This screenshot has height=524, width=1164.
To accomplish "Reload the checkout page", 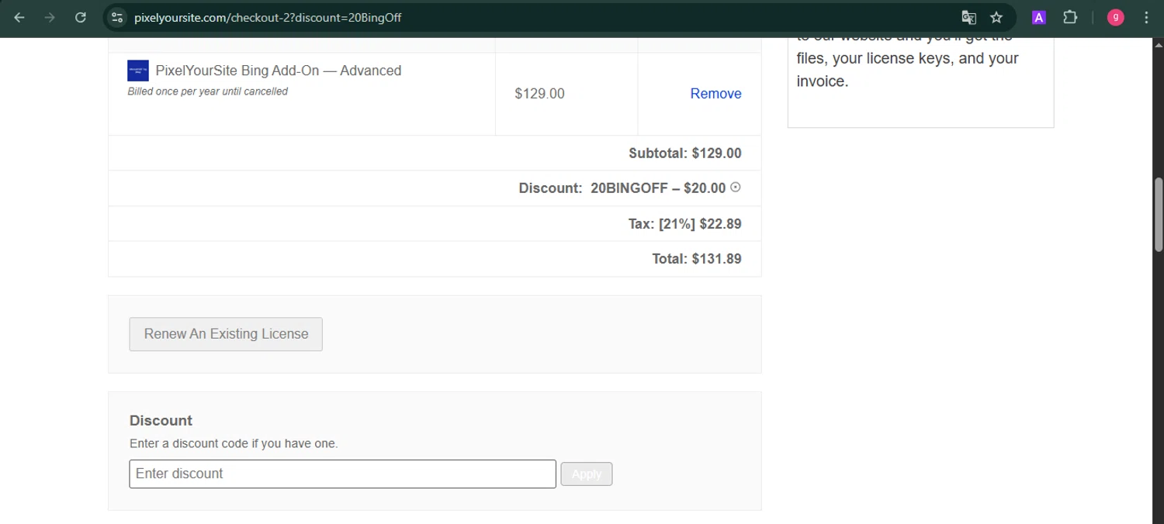I will (80, 17).
